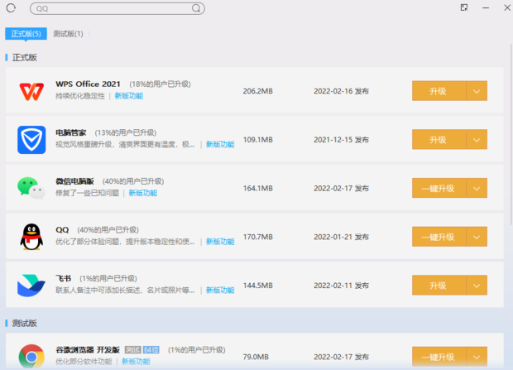This screenshot has height=370, width=513.
Task: Click the 电脑管家 shield app icon
Action: 31,140
